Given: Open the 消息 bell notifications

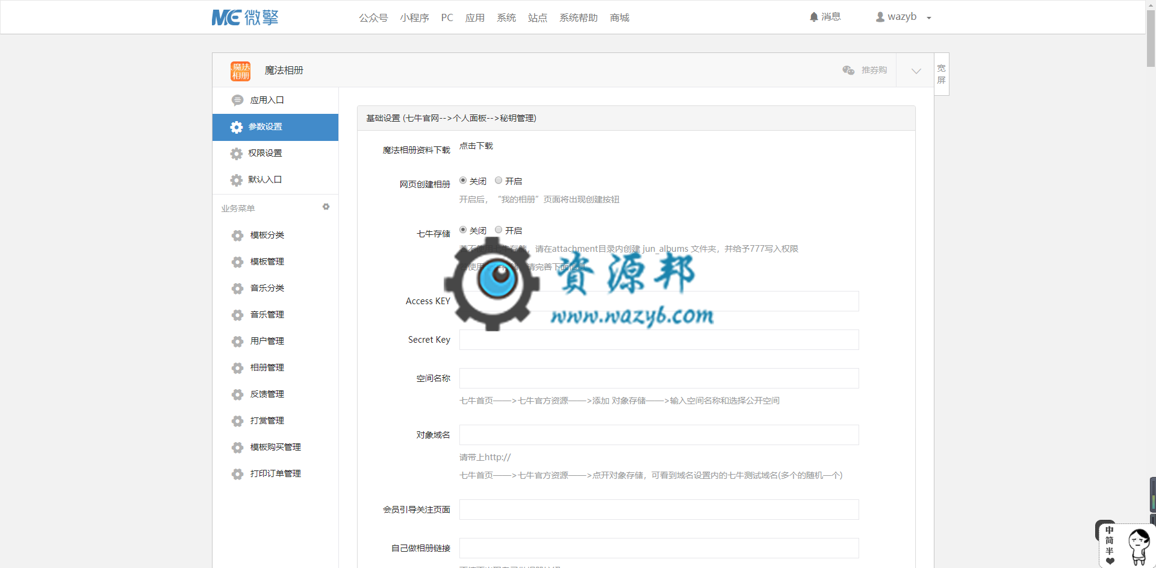Looking at the screenshot, I should coord(825,17).
